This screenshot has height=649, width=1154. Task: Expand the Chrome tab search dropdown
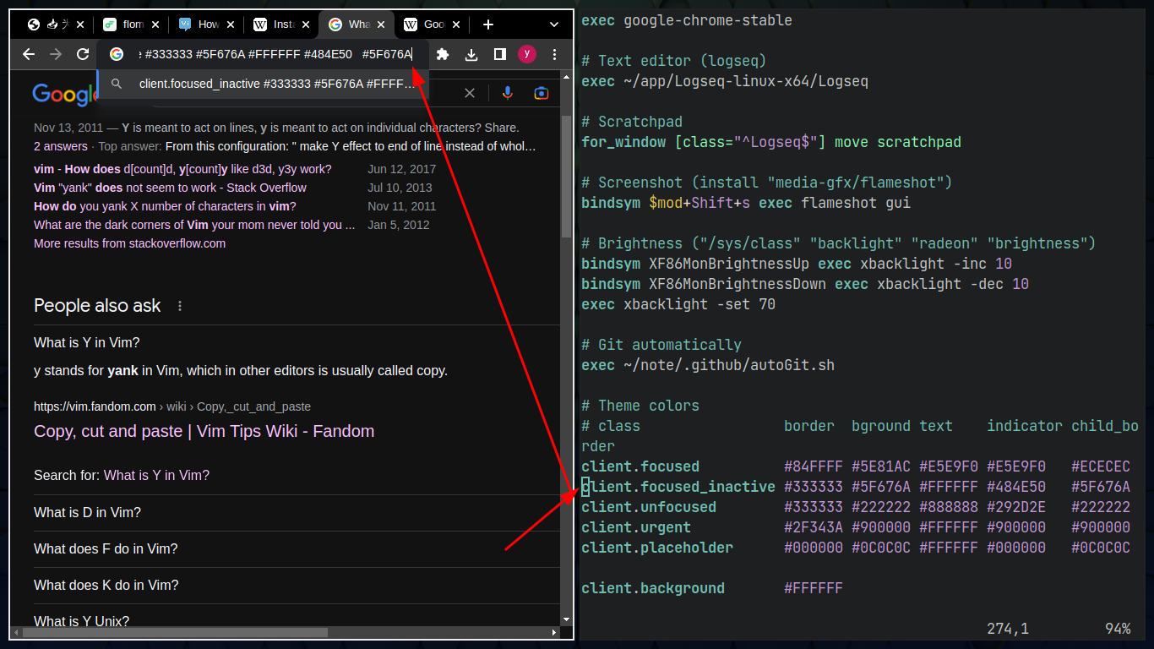(554, 25)
